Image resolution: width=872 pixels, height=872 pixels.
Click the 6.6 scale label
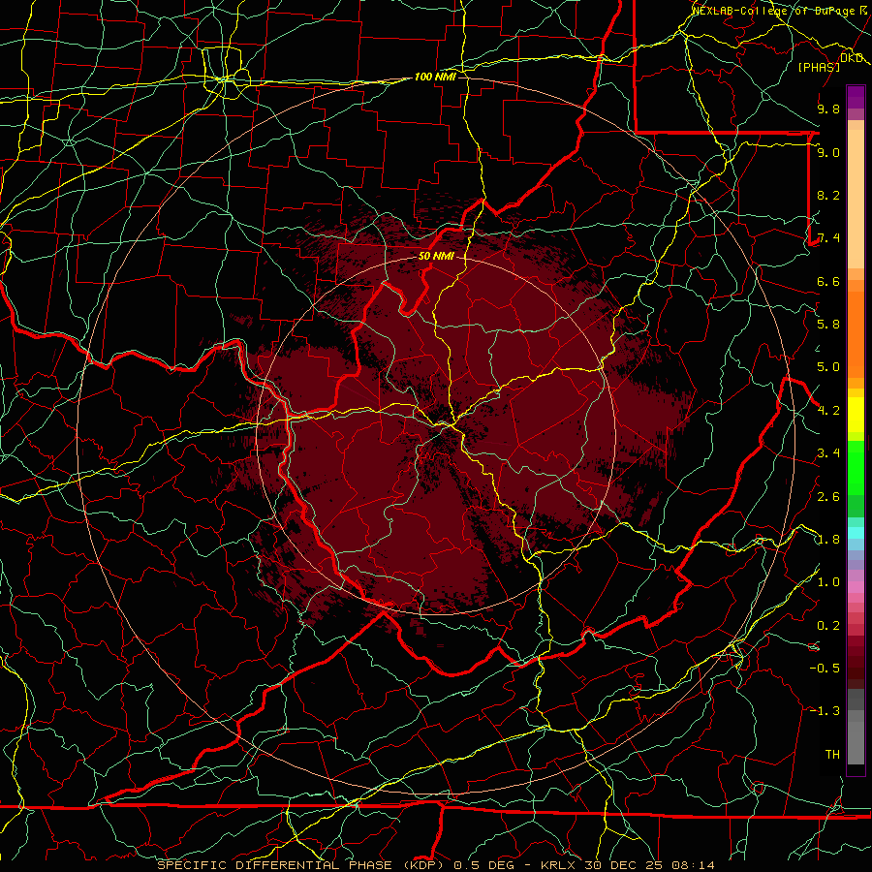(x=828, y=281)
